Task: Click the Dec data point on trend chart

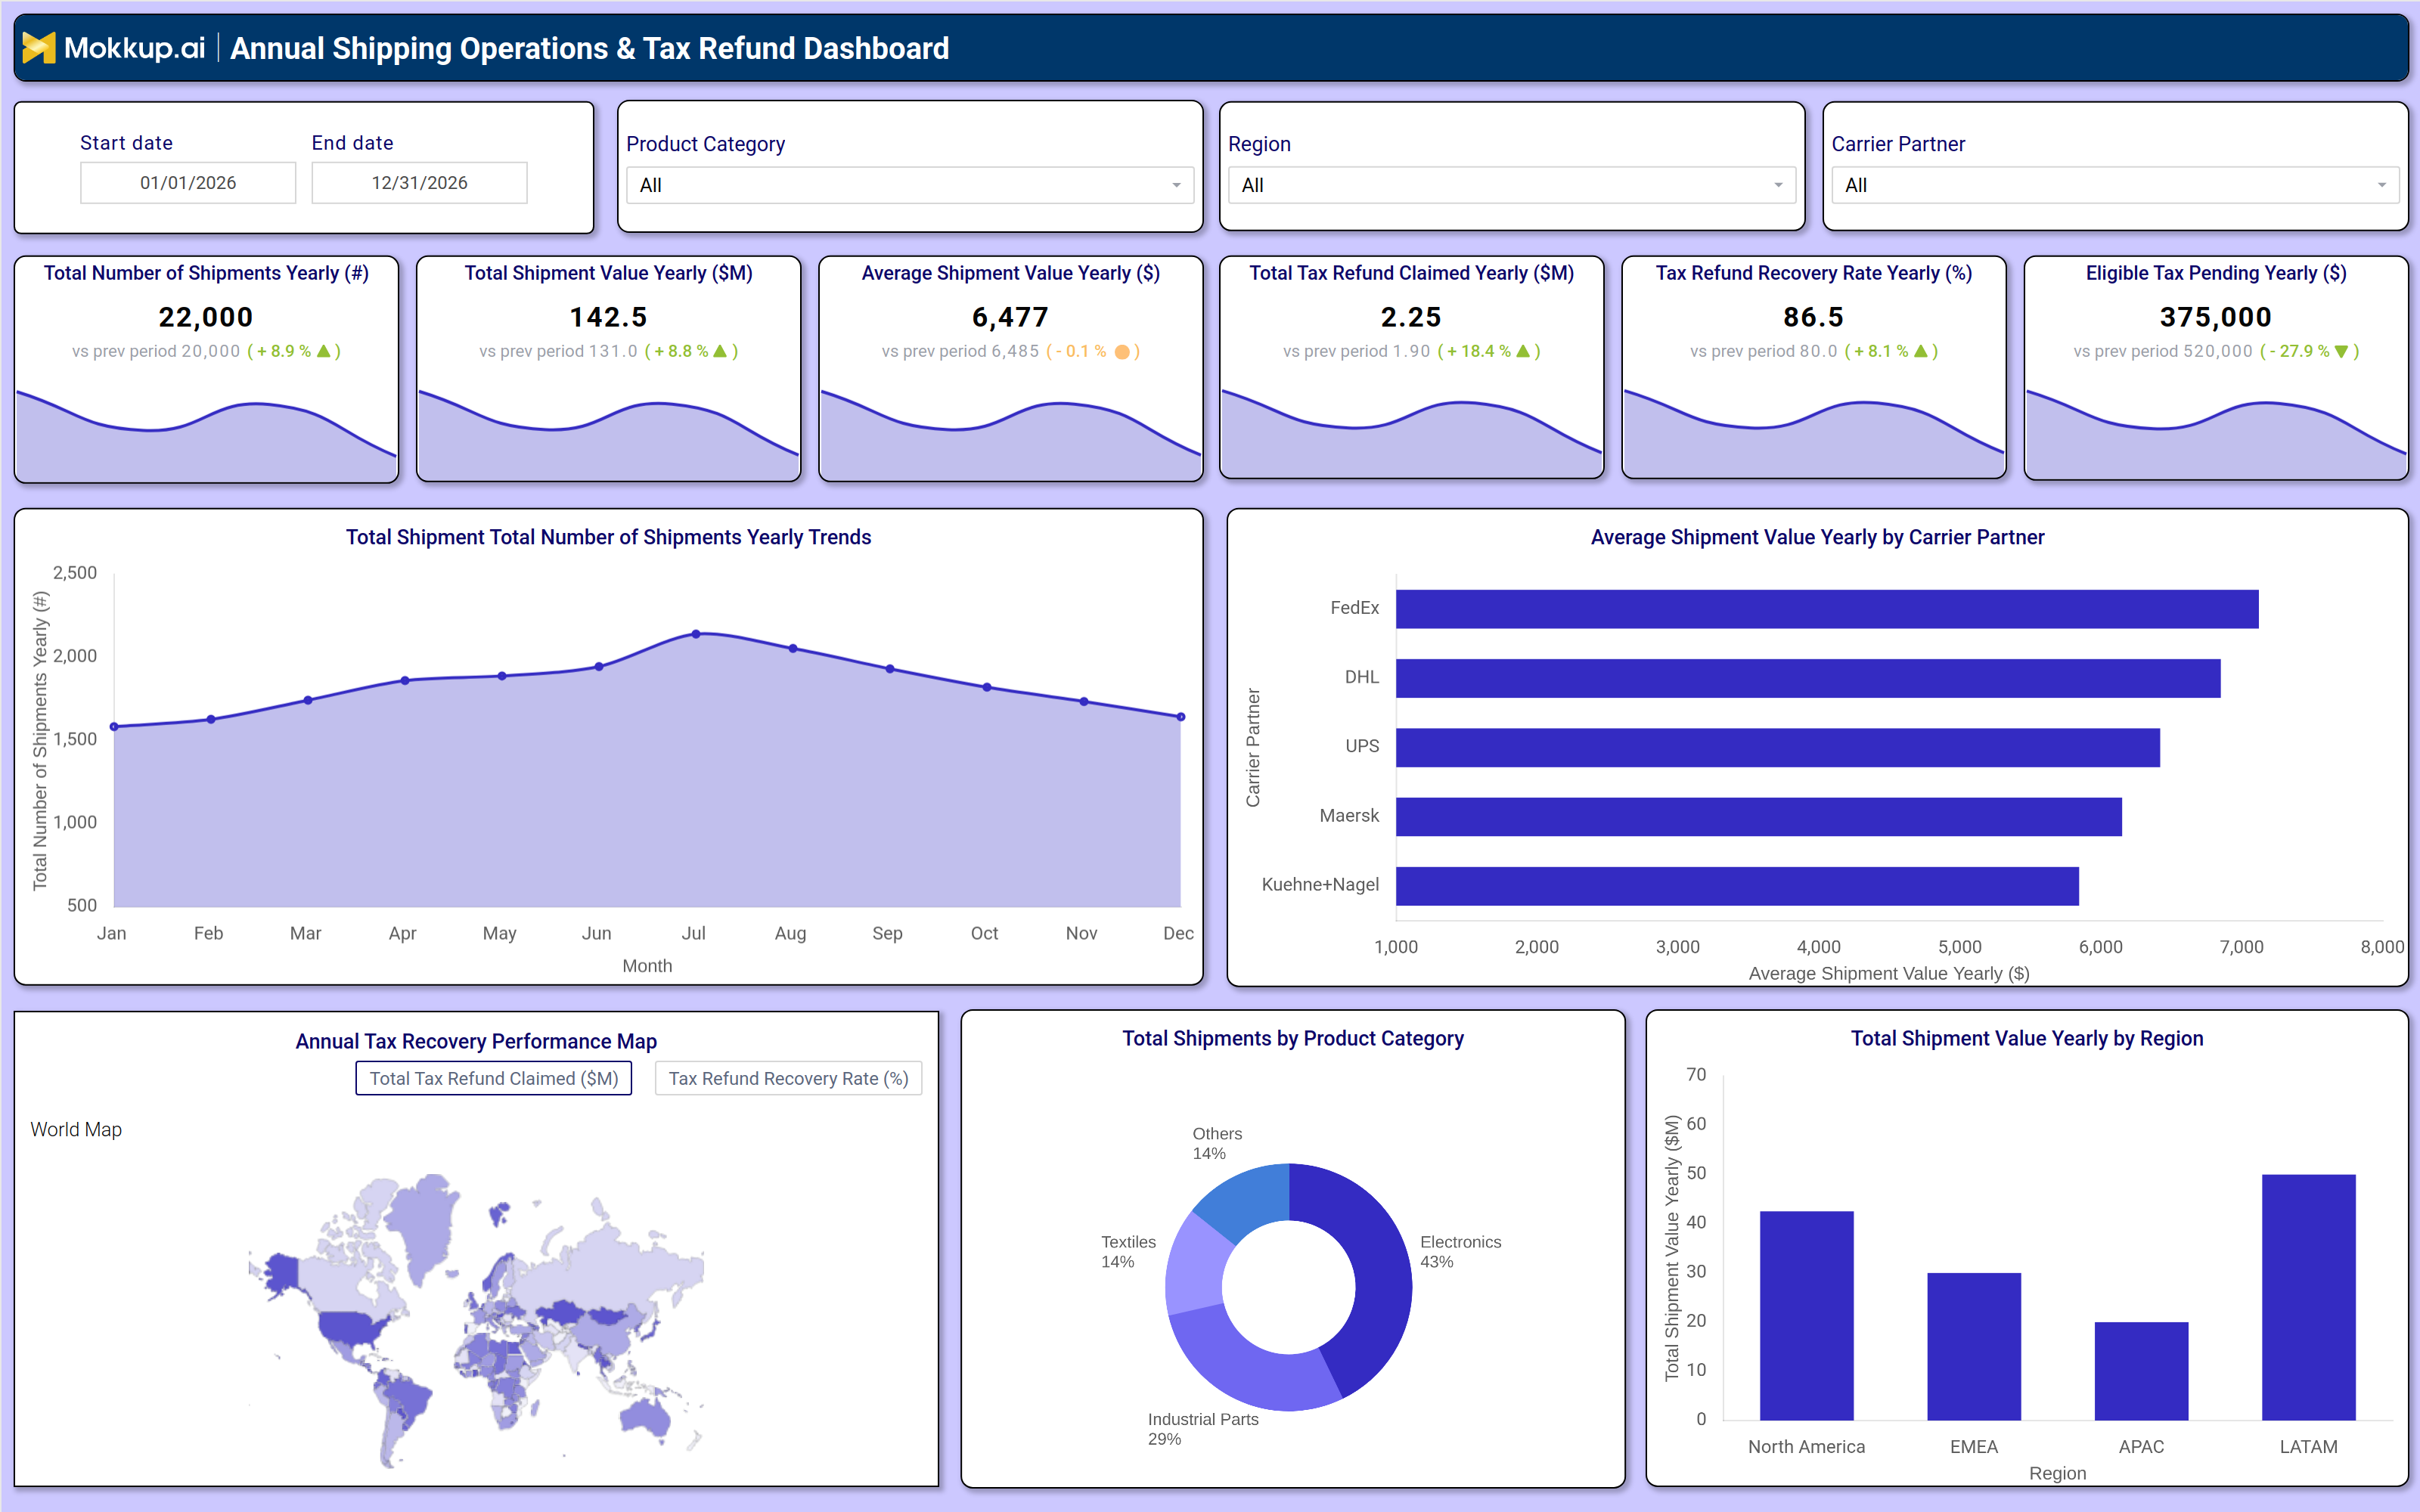Action: [1181, 717]
